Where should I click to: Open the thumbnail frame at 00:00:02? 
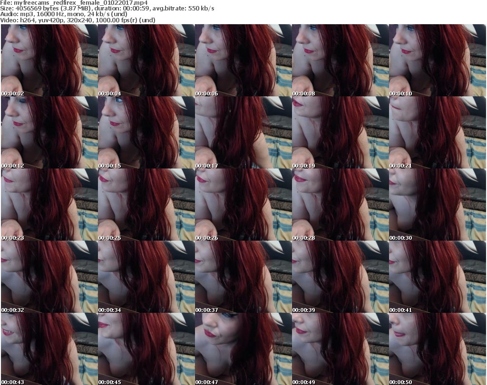49,60
